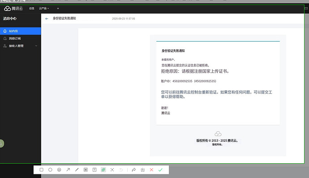
Task: Open the emoji sticker tool
Action: point(59,170)
